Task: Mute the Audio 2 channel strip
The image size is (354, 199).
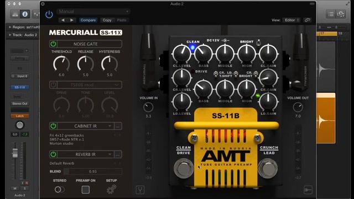Action: (15, 188)
